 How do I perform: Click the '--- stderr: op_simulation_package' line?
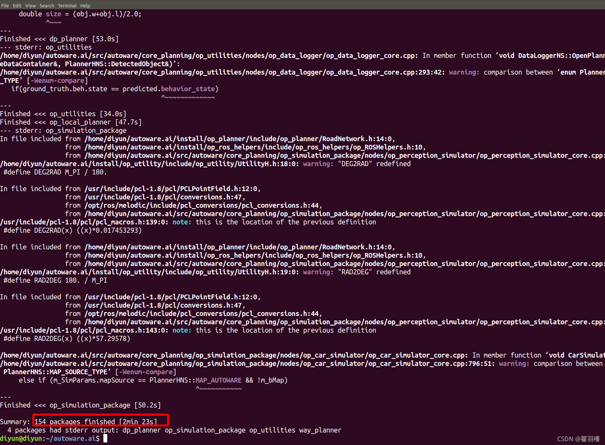[x=63, y=130]
